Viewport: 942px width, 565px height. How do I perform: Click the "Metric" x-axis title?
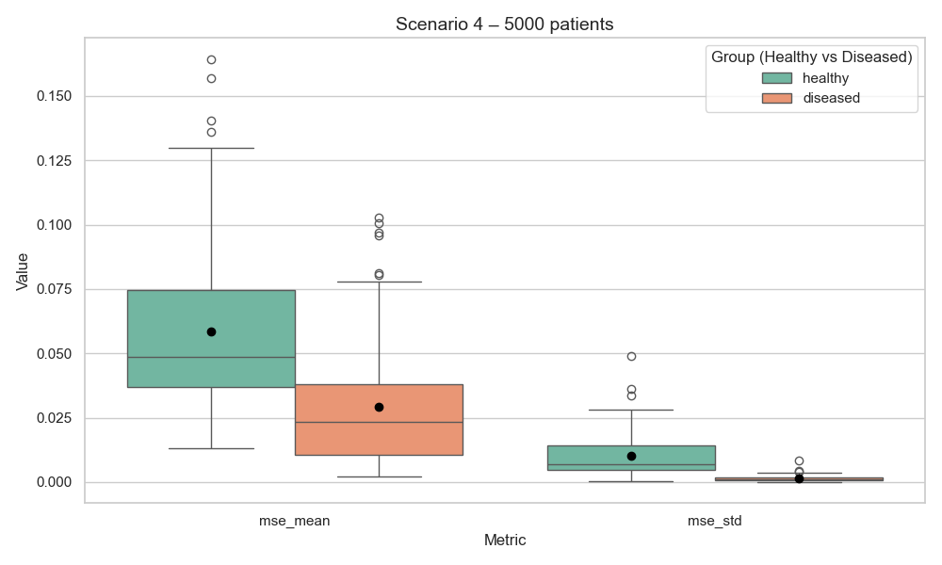(x=505, y=541)
